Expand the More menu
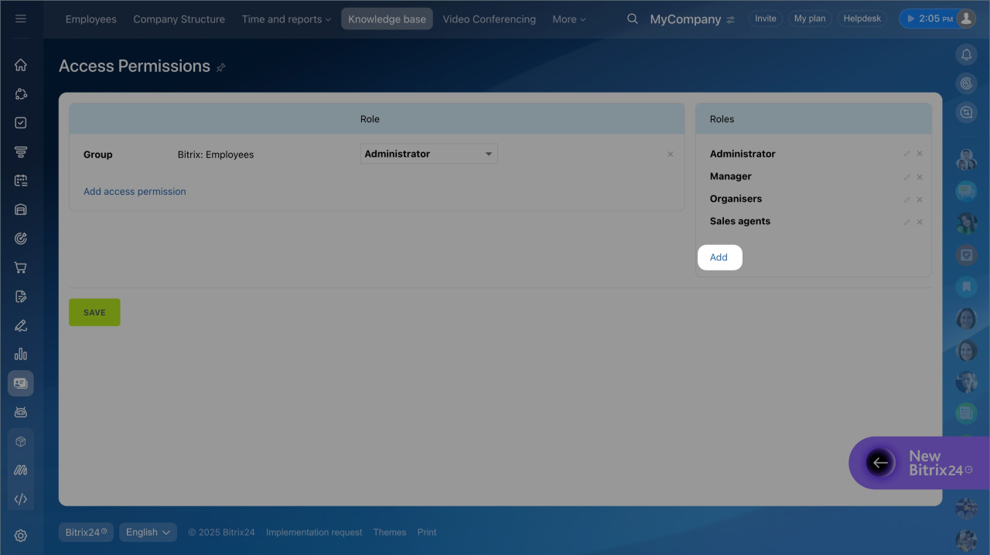 569,19
